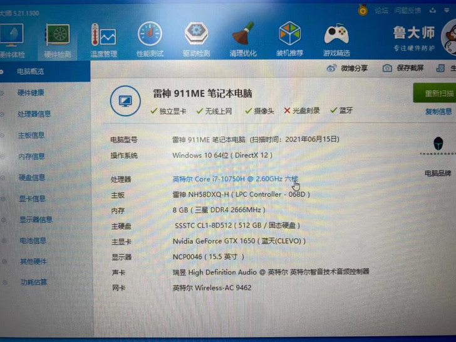
Task: Click disk value SSSTC CL1-8D512
Action: [237, 225]
